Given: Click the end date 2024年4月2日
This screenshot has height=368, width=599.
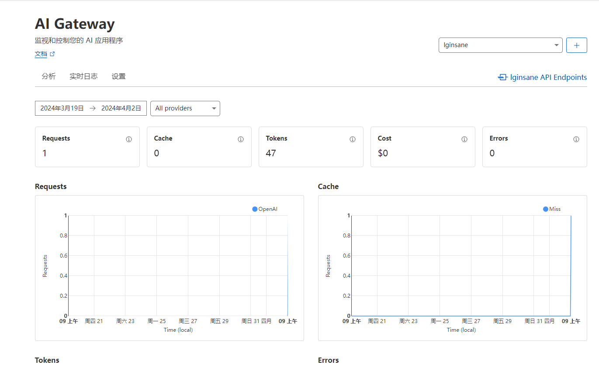Looking at the screenshot, I should click(121, 108).
